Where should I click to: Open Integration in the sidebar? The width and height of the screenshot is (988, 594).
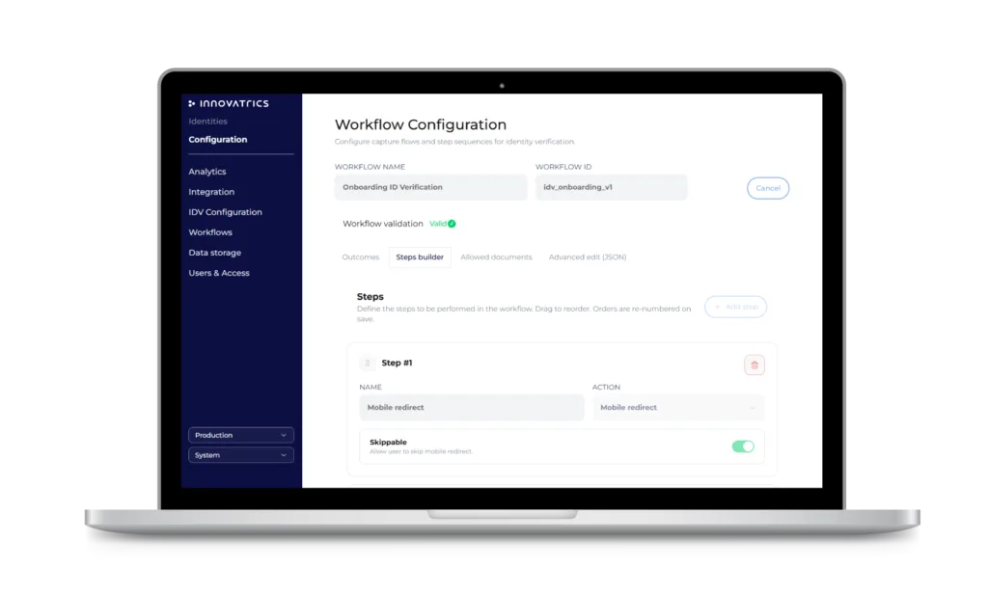(211, 192)
